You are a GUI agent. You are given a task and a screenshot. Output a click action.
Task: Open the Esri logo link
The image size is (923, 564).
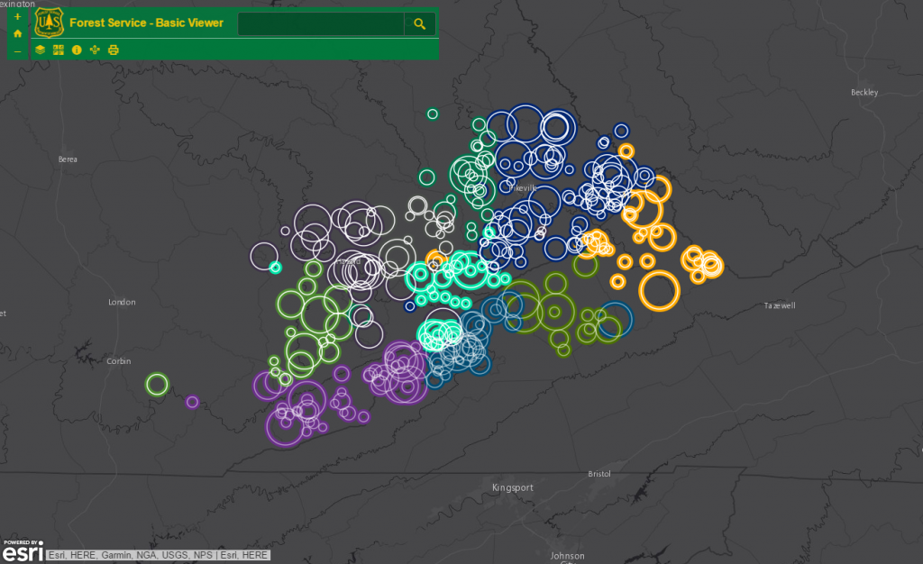23,551
